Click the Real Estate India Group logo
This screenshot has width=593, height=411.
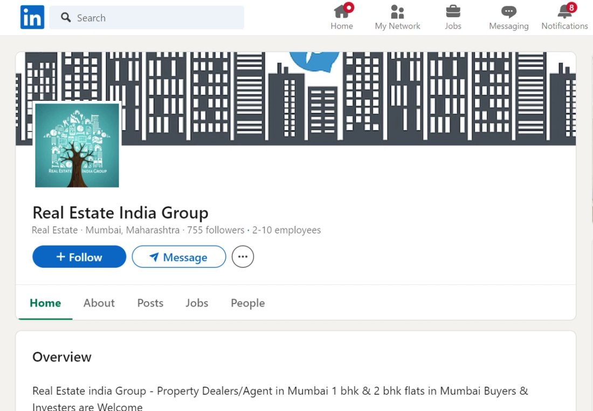(x=77, y=145)
